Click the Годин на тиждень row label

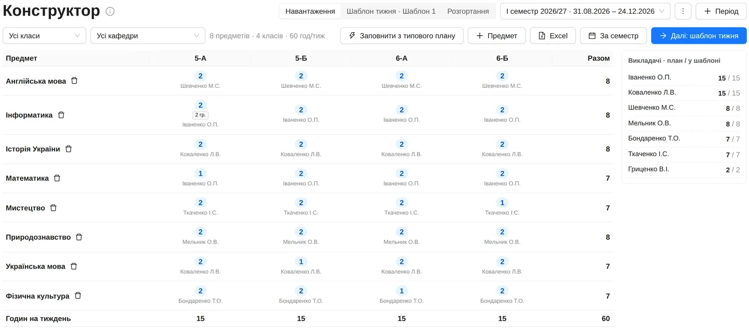(38, 319)
